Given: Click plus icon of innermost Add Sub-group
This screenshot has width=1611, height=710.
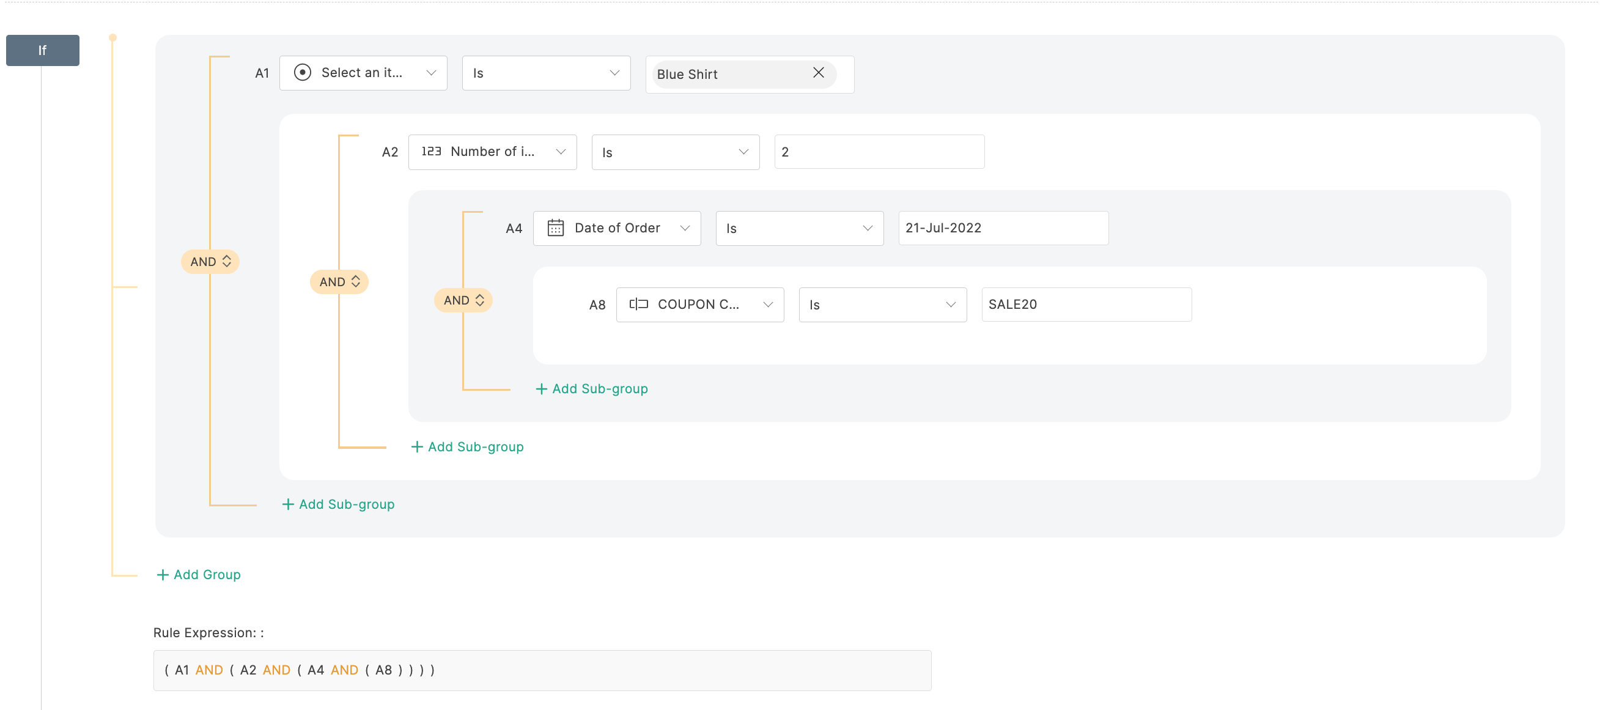Looking at the screenshot, I should pyautogui.click(x=542, y=388).
